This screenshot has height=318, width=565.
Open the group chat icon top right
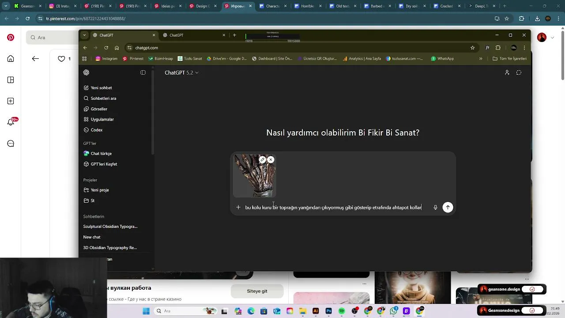[x=507, y=72]
